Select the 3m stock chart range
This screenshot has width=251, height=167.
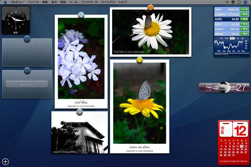(x=227, y=38)
